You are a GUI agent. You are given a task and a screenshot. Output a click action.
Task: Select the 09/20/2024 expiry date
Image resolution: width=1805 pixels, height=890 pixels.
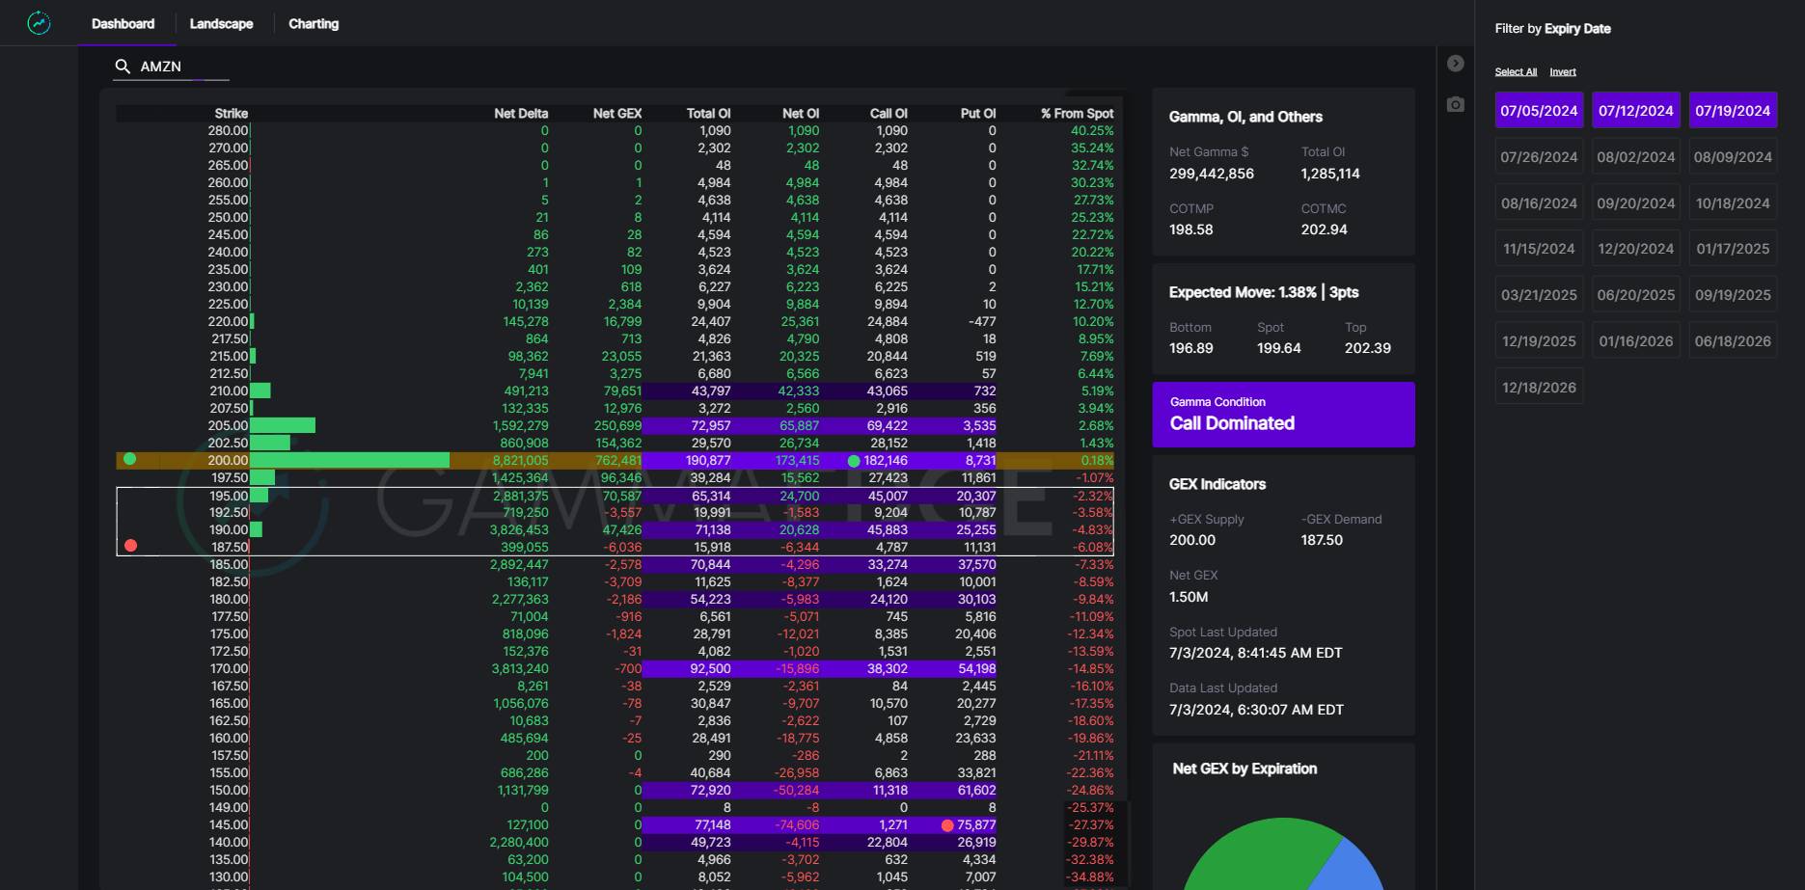coord(1636,202)
